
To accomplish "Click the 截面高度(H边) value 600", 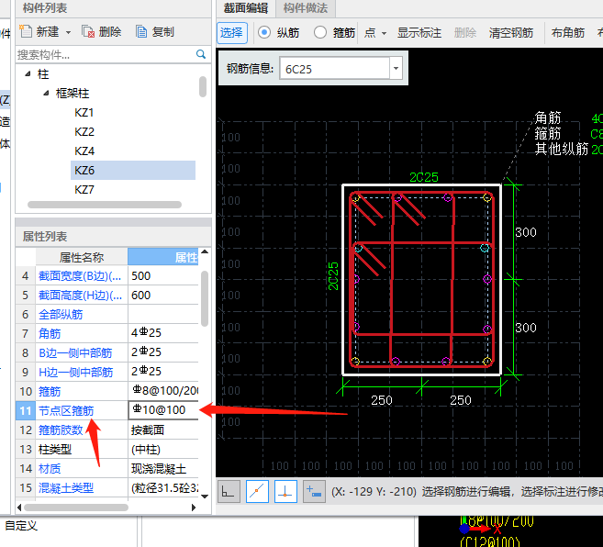I will click(162, 295).
